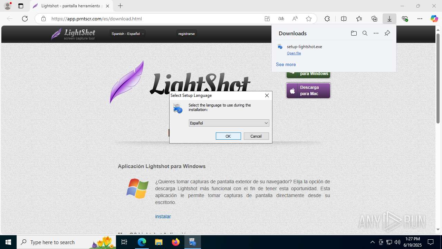Screen dimensions: 442x249
Task: Click the browser profile avatar
Action: coord(8,6)
